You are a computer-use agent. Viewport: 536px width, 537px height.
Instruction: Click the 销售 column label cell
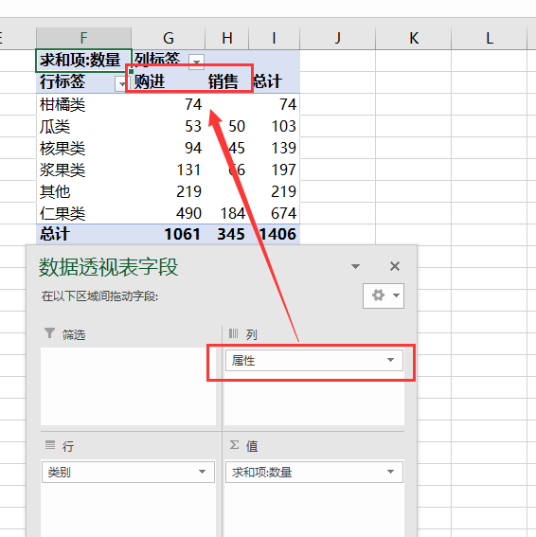226,82
